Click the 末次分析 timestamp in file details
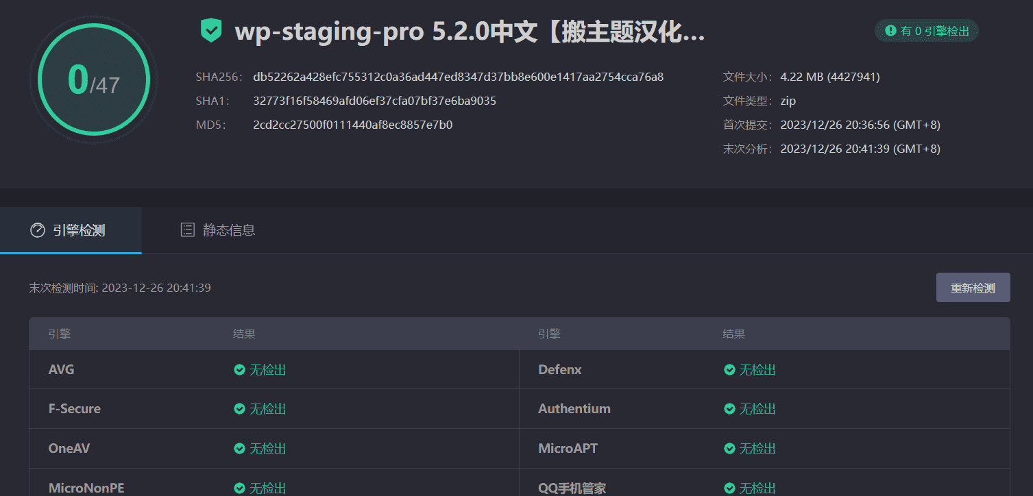Image resolution: width=1033 pixels, height=496 pixels. coord(860,149)
